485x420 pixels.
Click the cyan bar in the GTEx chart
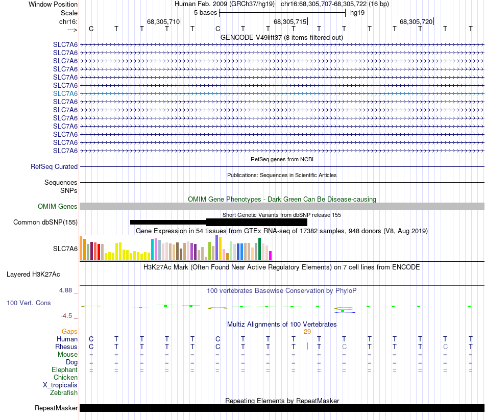(x=152, y=249)
